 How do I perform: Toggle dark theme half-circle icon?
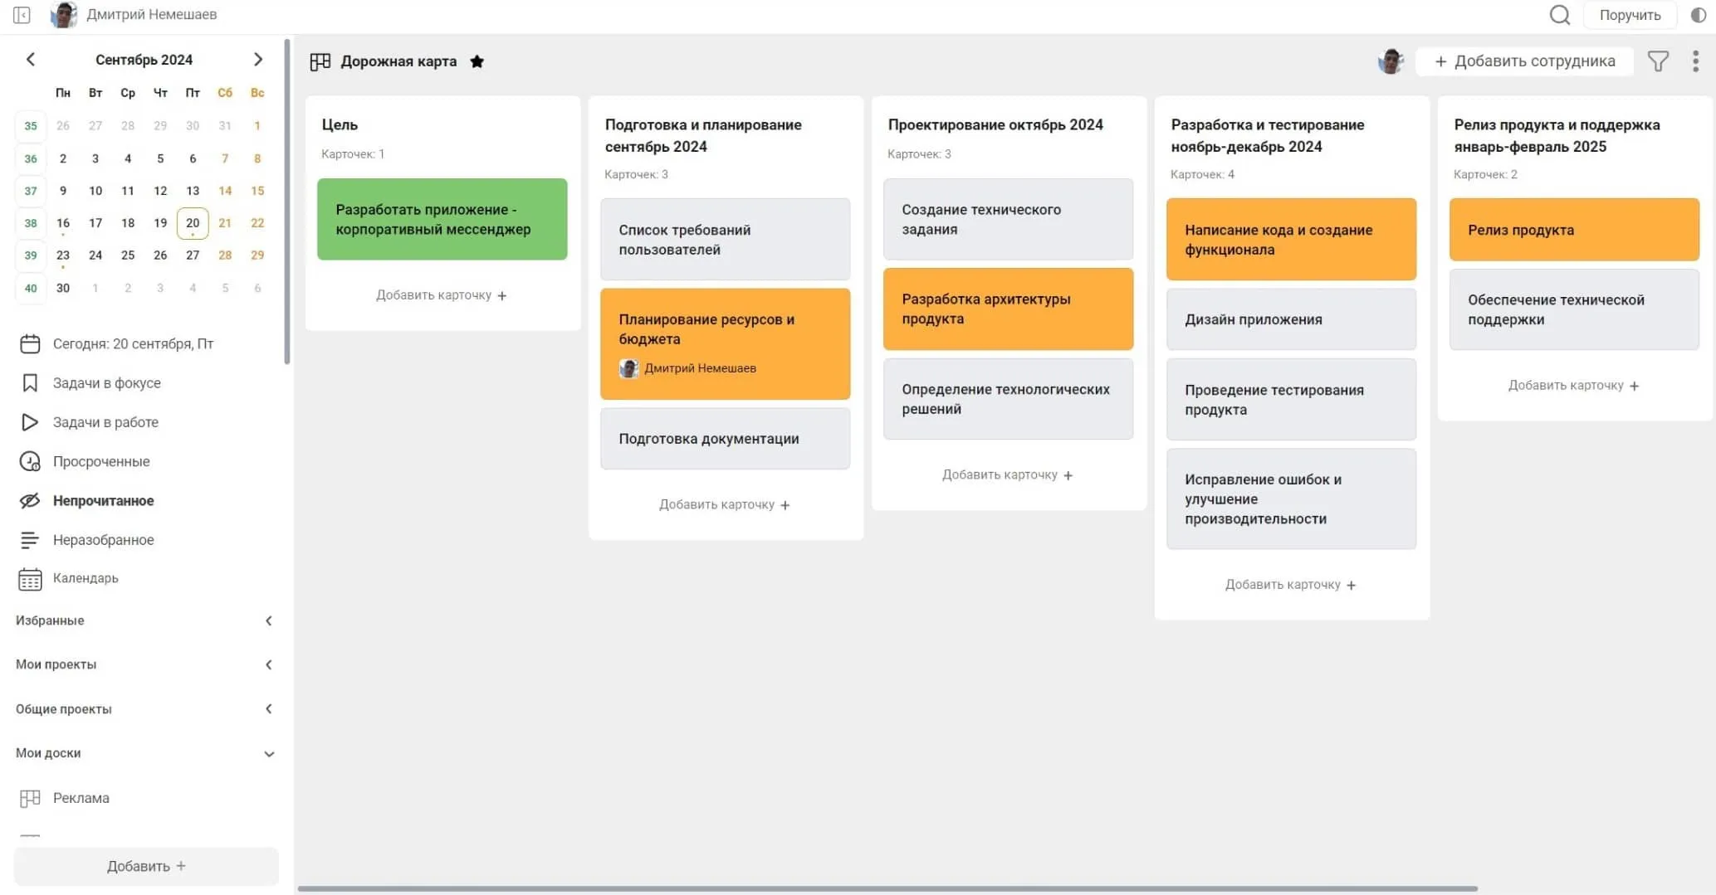click(1698, 15)
